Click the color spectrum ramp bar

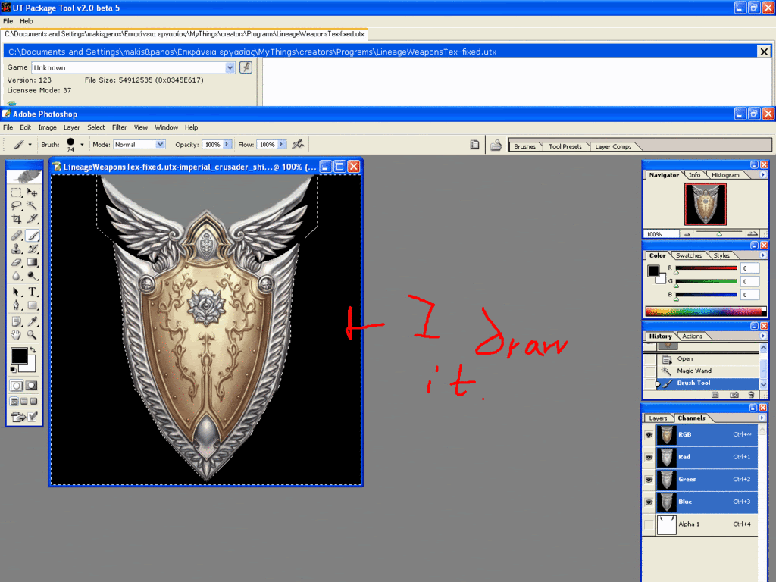pyautogui.click(x=702, y=311)
